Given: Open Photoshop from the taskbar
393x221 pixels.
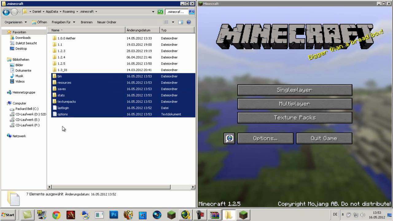Looking at the screenshot, I should (x=114, y=215).
